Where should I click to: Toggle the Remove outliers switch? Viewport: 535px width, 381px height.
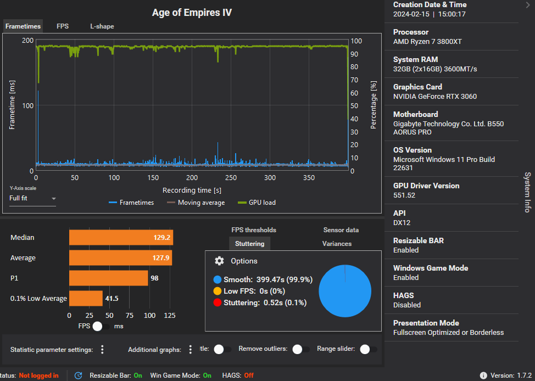[x=300, y=349]
